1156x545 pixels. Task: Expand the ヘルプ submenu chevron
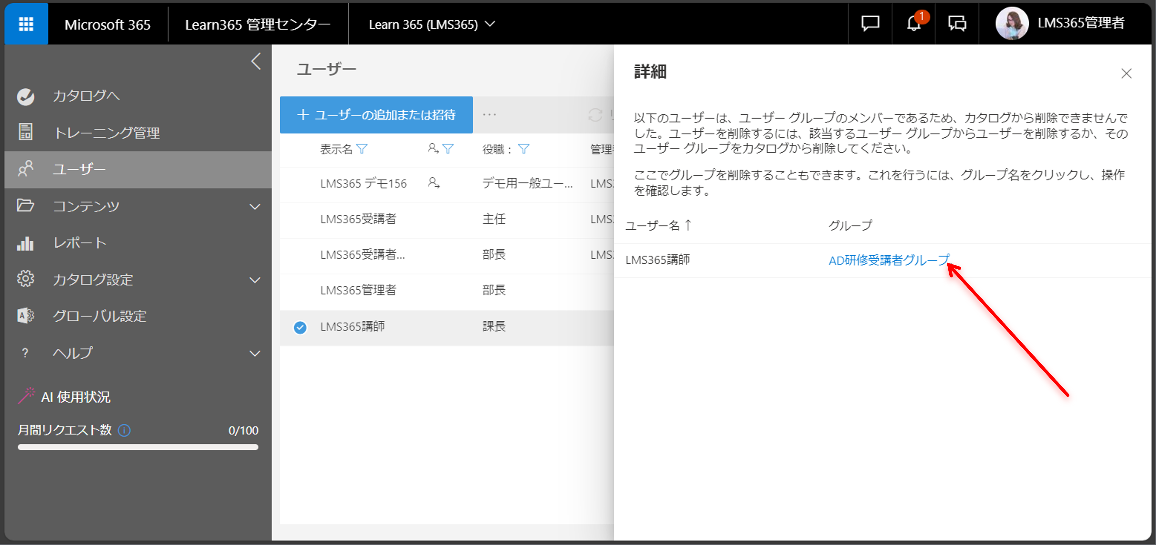(255, 354)
